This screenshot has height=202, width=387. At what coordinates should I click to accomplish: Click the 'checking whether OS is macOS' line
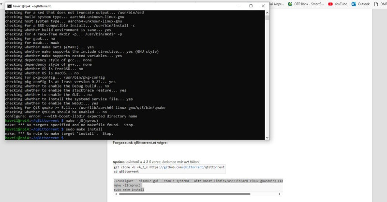click(x=42, y=73)
